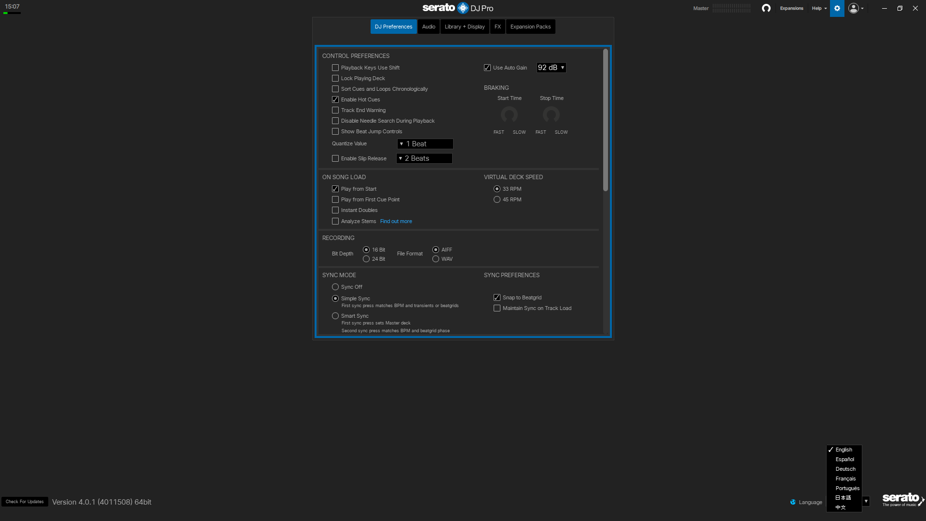Viewport: 926px width, 521px height.
Task: Choose 16 Bit recording depth
Action: pyautogui.click(x=366, y=250)
